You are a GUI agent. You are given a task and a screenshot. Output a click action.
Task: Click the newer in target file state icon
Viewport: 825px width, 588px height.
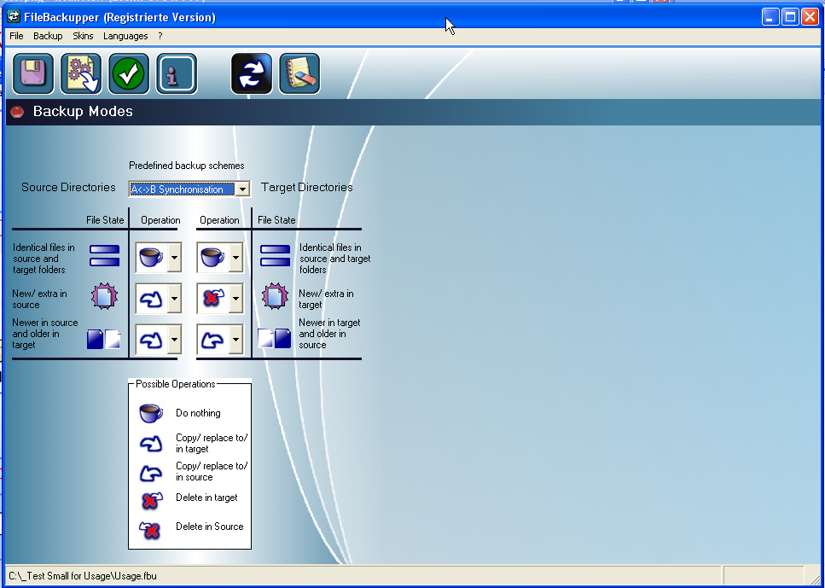tap(274, 339)
